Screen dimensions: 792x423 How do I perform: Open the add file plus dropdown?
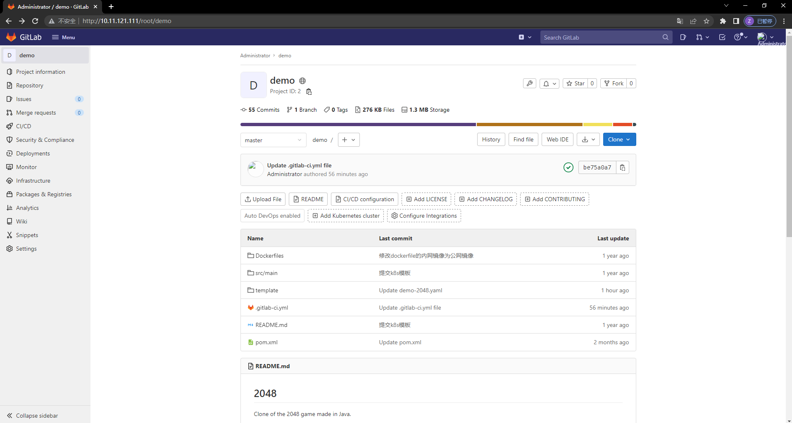tap(349, 140)
